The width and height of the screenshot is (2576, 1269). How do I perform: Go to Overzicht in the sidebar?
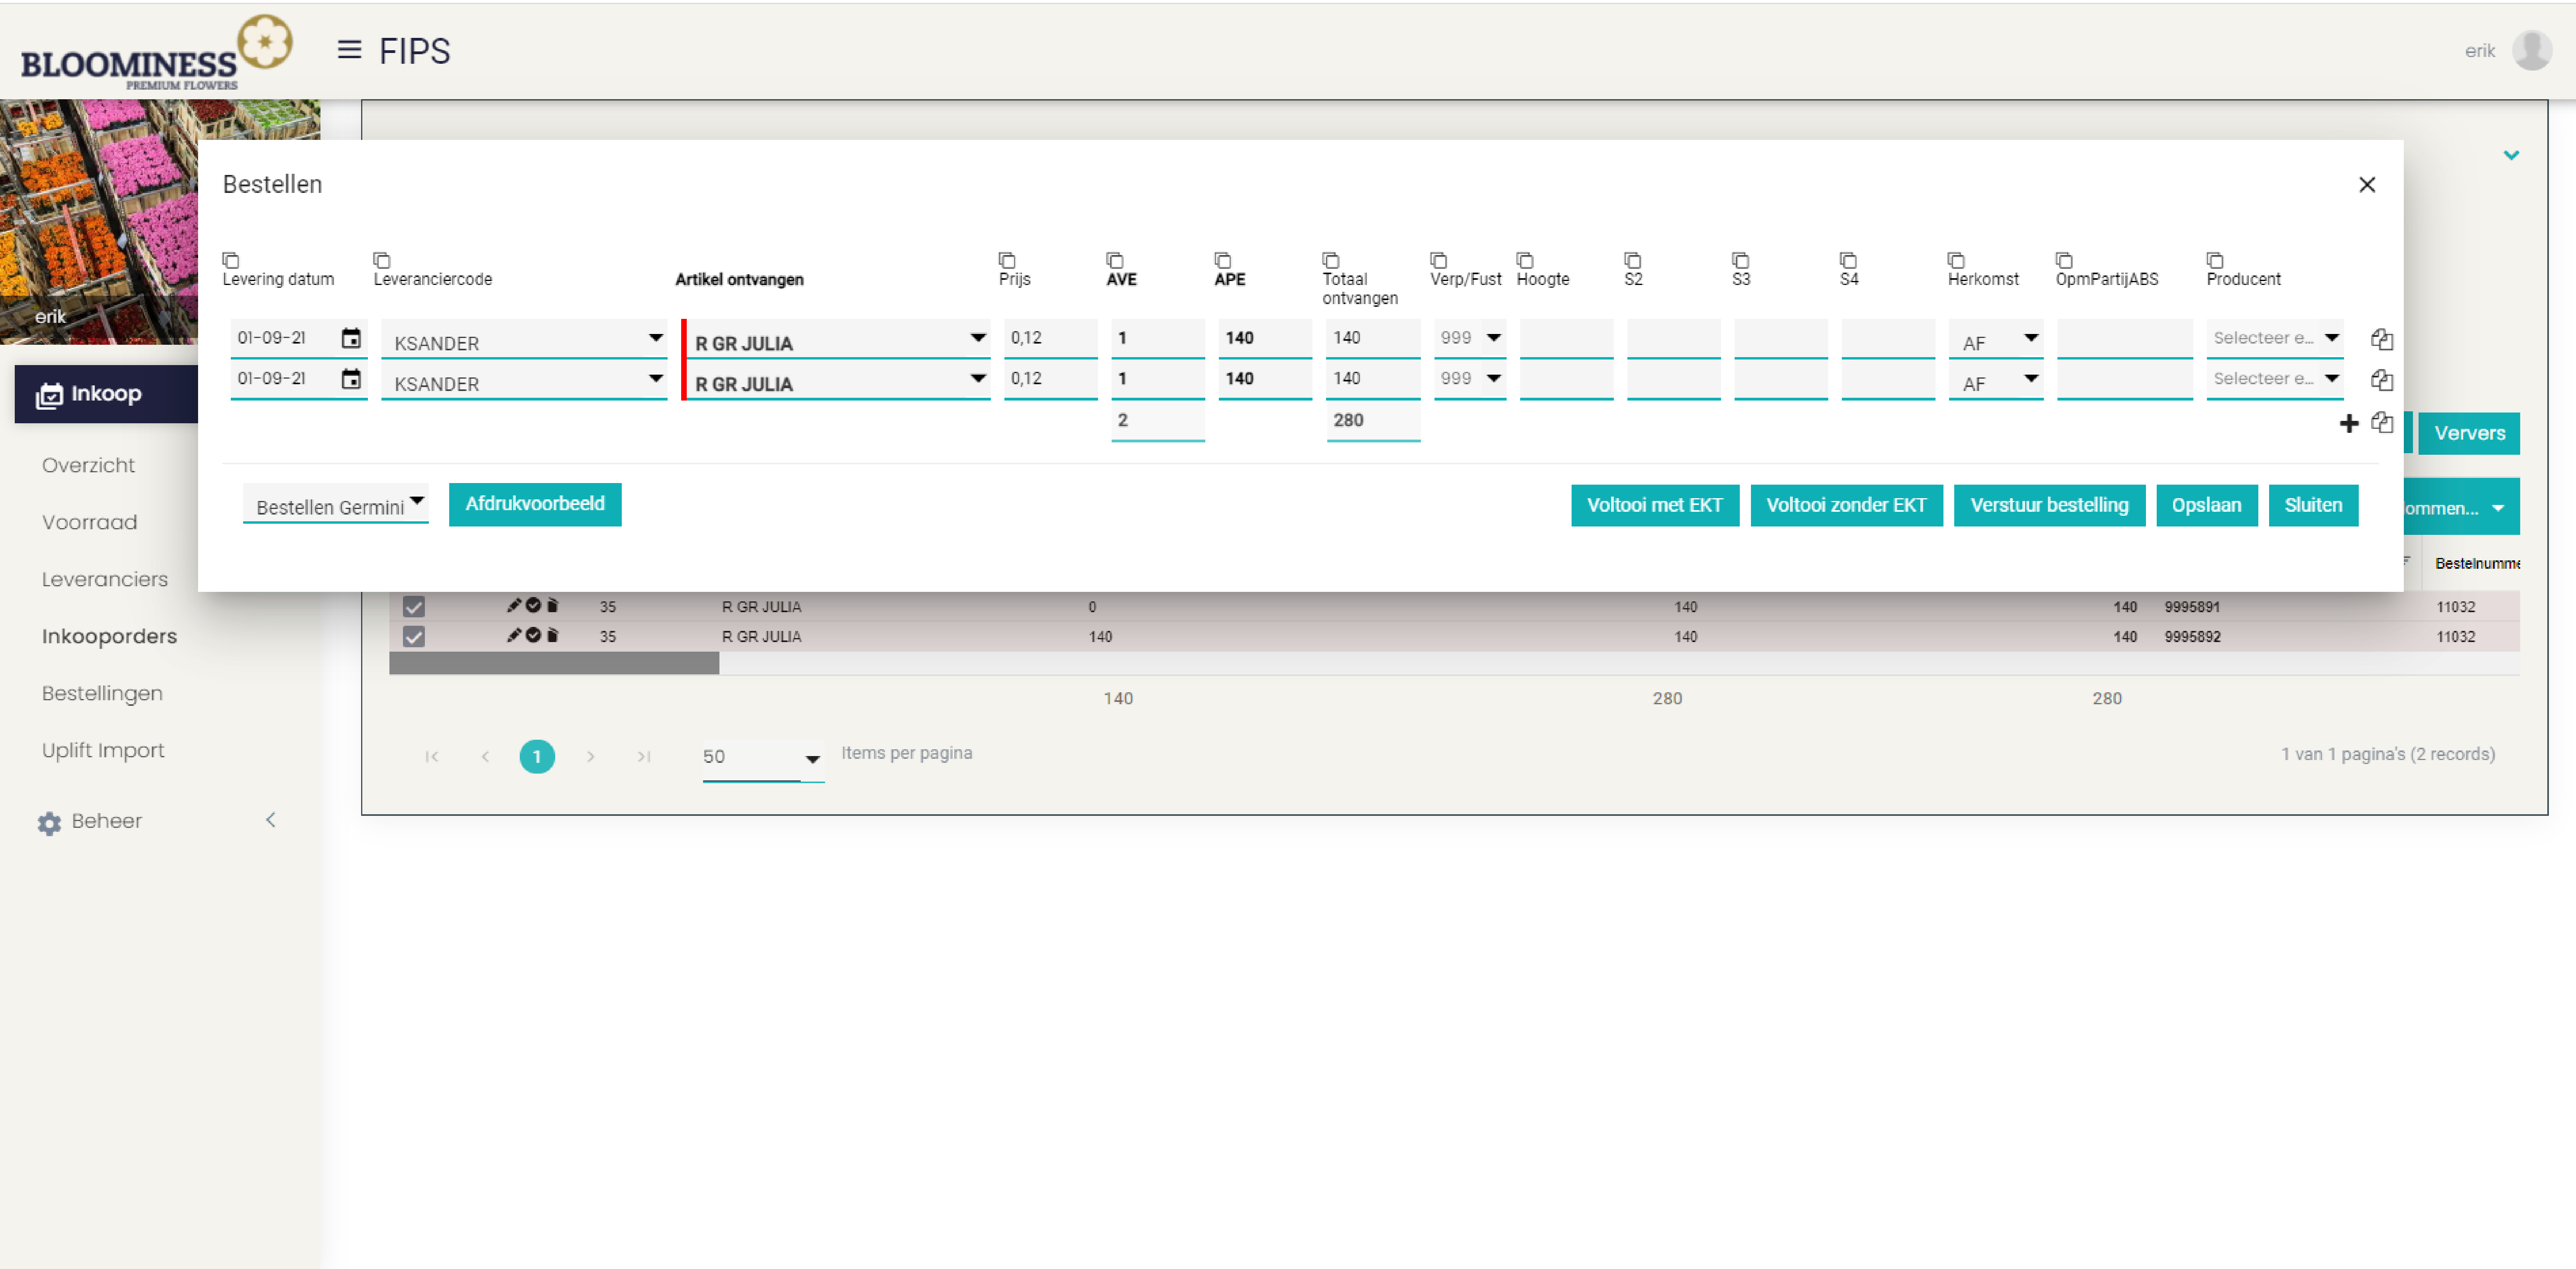pyautogui.click(x=88, y=465)
